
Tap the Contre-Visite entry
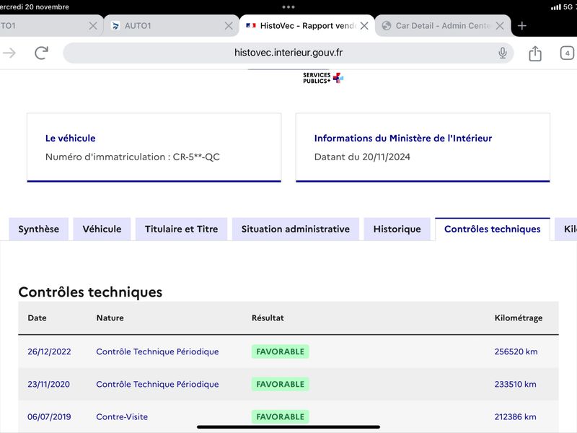[x=122, y=417]
